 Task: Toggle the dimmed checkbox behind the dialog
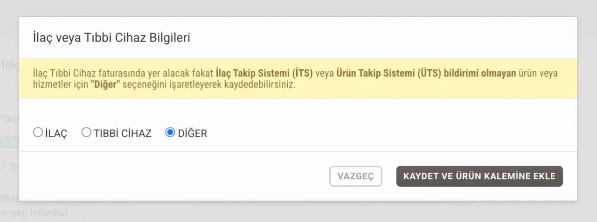click(x=2, y=166)
